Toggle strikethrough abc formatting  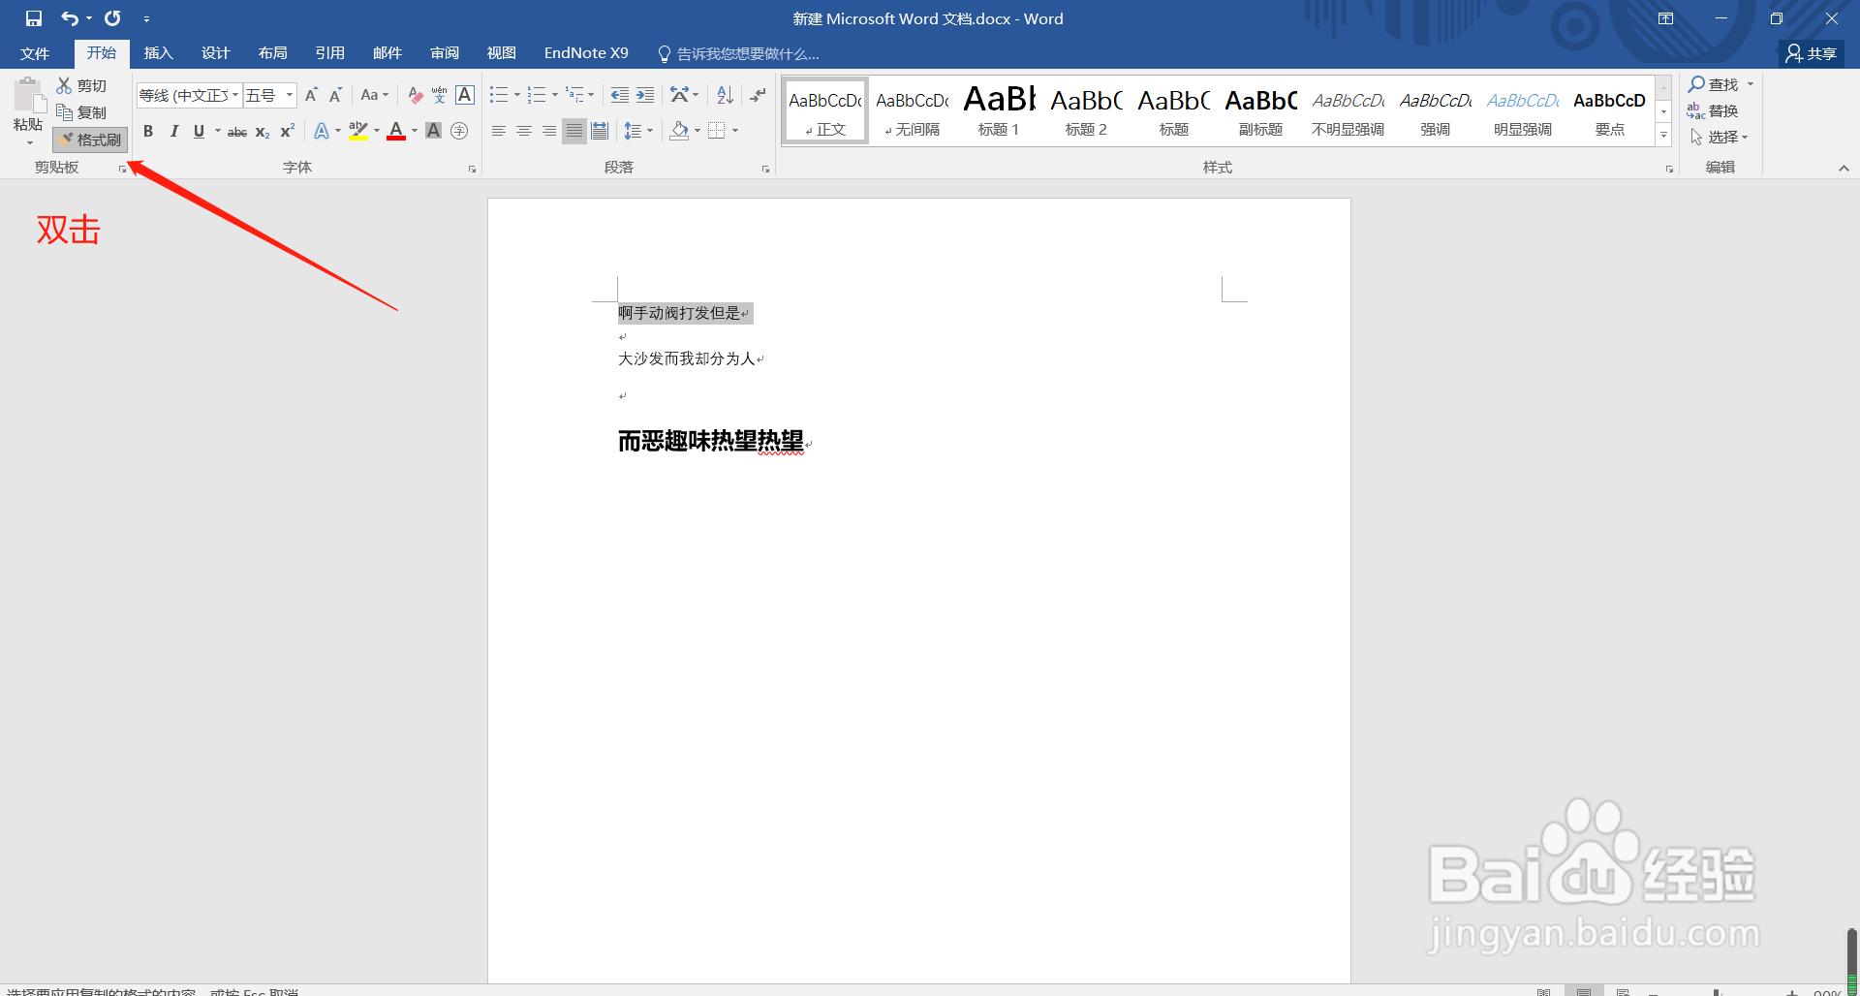click(237, 131)
